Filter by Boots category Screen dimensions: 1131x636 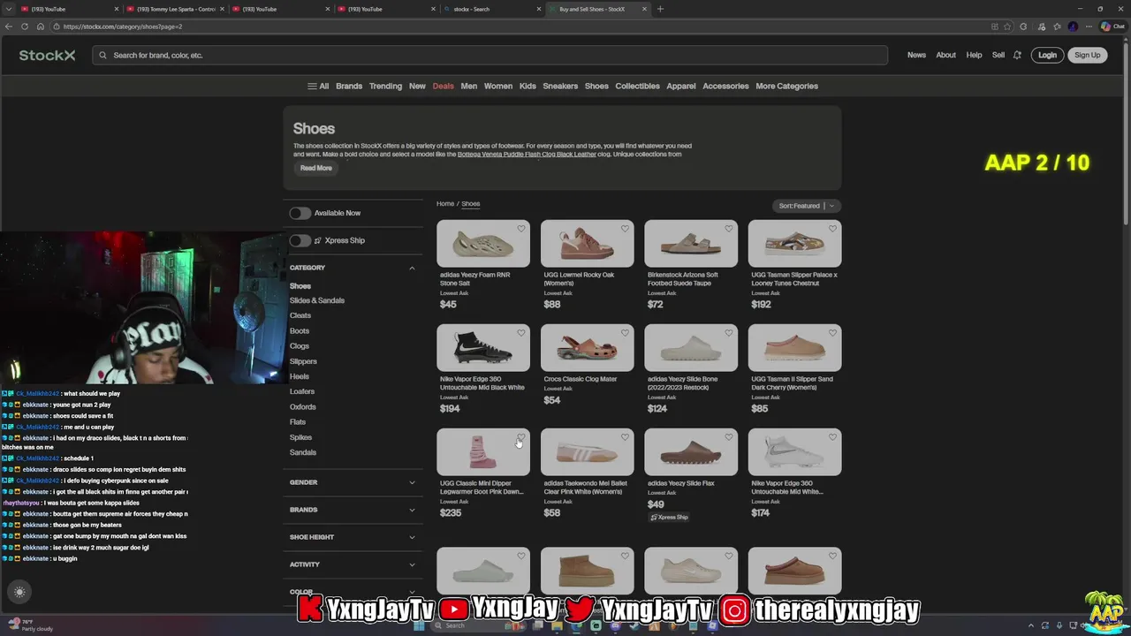pyautogui.click(x=299, y=331)
